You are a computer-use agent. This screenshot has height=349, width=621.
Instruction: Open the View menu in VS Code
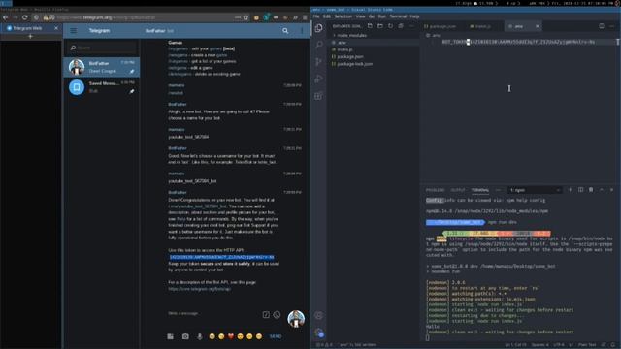360,16
